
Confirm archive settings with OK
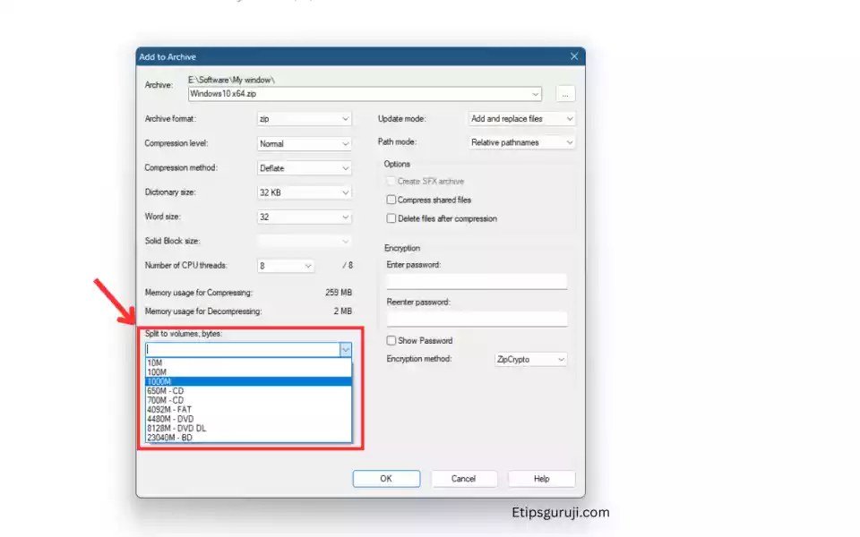pos(386,478)
